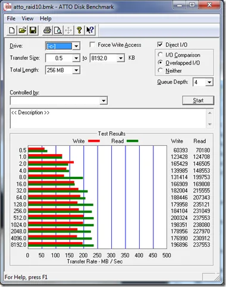Click the read value 124708

click(x=202, y=157)
